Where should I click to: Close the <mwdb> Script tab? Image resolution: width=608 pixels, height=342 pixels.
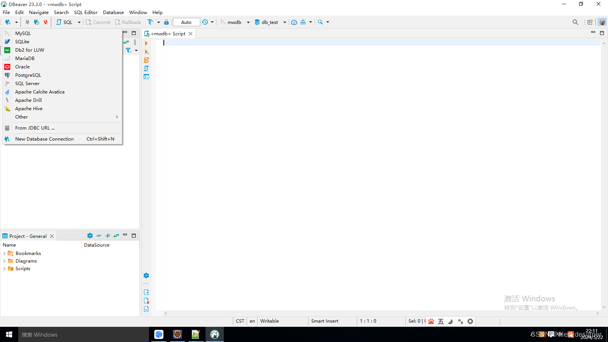[x=191, y=33]
